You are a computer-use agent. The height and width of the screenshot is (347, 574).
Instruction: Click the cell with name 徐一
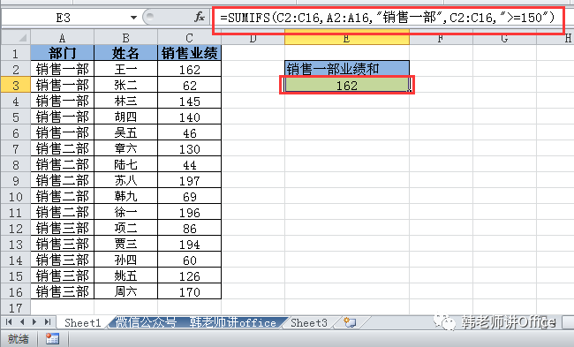[x=125, y=212]
